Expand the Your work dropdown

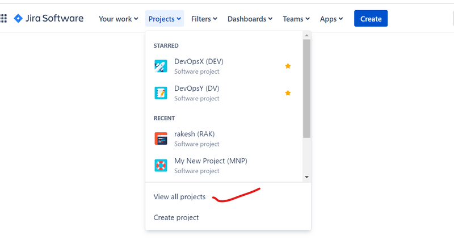click(119, 19)
